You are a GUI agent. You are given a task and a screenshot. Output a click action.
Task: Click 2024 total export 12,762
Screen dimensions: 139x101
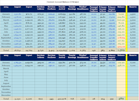pos(29,50)
